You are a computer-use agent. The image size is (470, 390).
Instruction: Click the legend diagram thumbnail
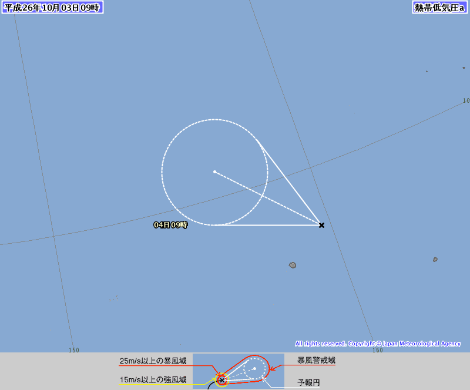click(x=239, y=371)
